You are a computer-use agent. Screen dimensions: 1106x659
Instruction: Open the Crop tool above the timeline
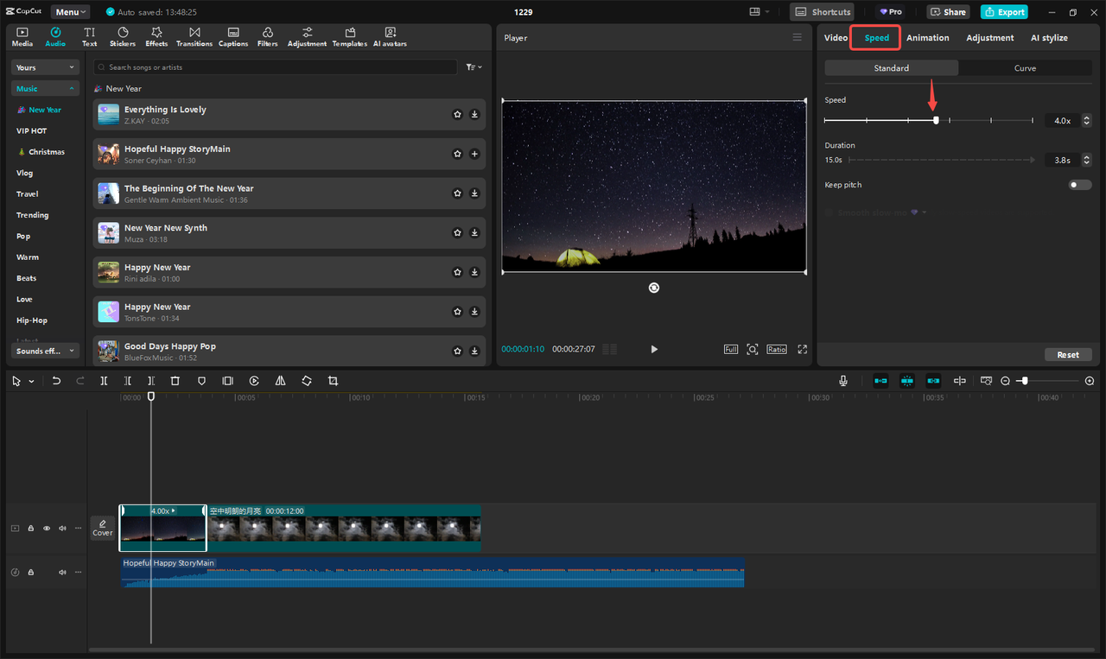(x=333, y=380)
